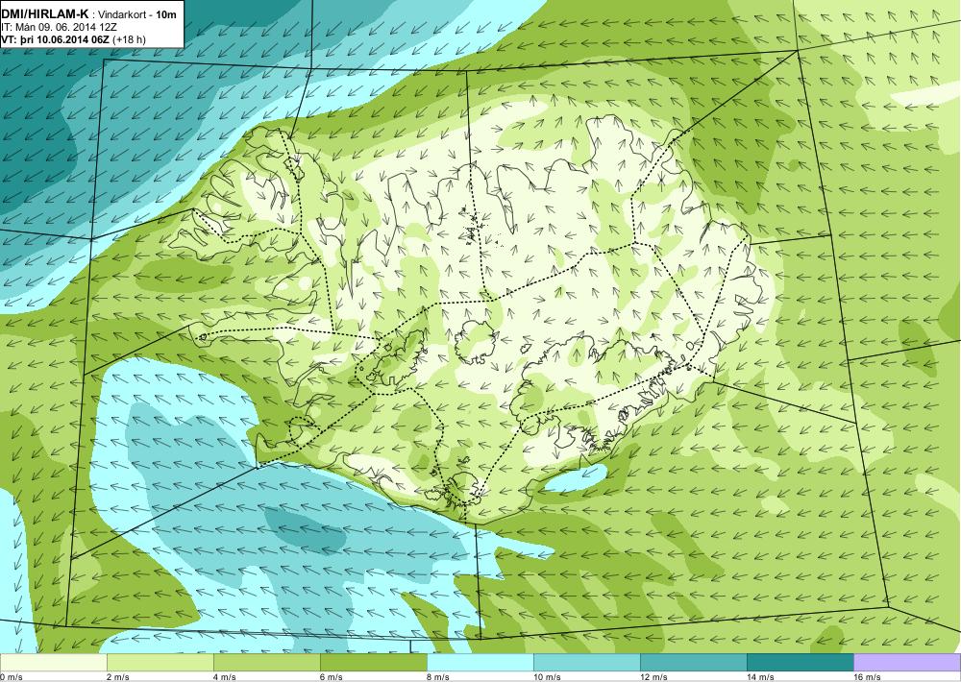Image resolution: width=961 pixels, height=682 pixels.
Task: Click the '10 m/s' legend label
Action: pyautogui.click(x=548, y=677)
